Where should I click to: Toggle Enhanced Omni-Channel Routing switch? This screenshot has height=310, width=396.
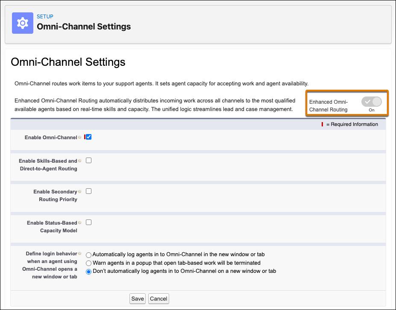click(x=371, y=102)
